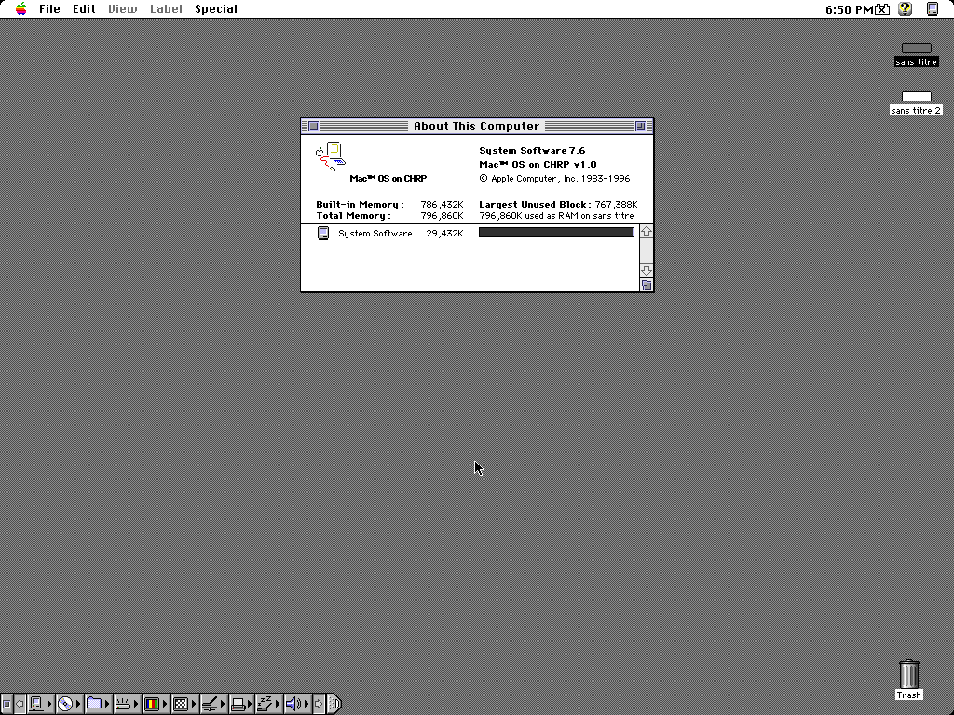The image size is (954, 715).
Task: Toggle window shade on About This Computer
Action: 640,127
